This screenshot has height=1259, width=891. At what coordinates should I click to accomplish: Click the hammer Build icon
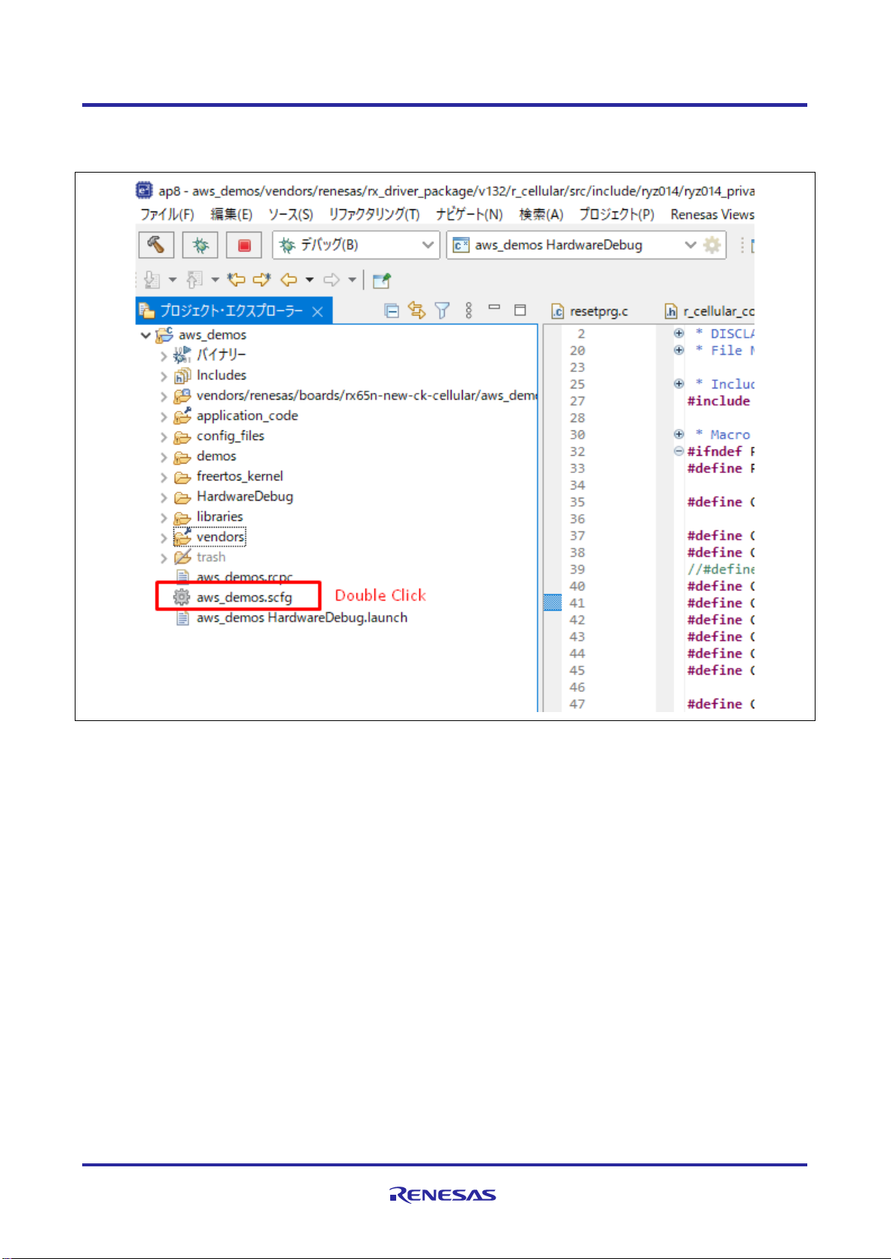(156, 245)
